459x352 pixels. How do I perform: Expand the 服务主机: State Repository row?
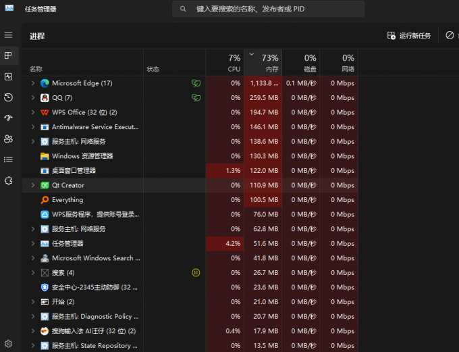tap(33, 345)
